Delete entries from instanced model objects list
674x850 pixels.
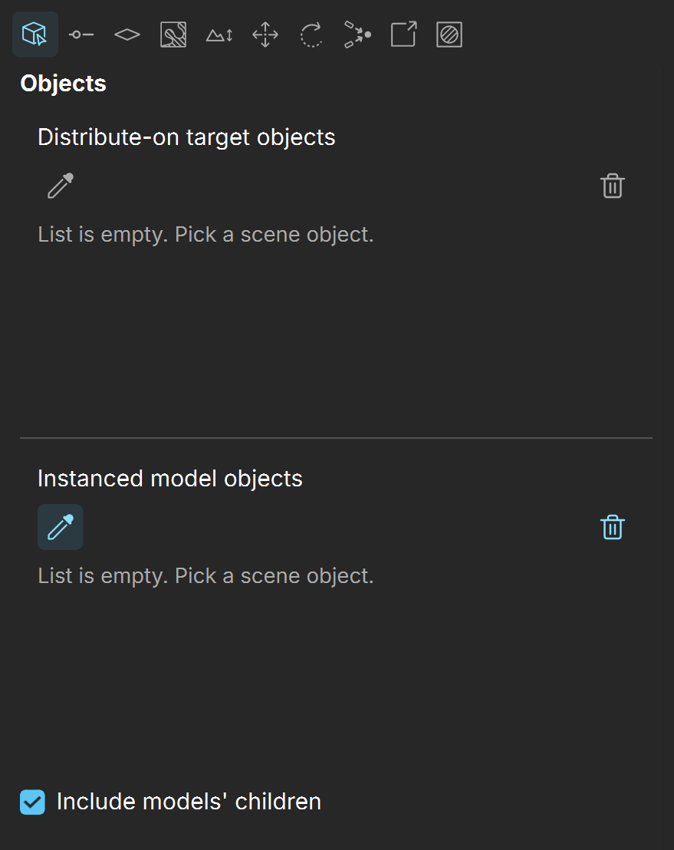[613, 527]
